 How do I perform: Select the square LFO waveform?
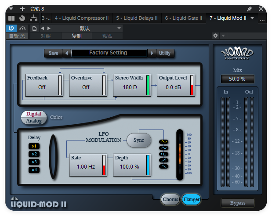tap(163, 154)
